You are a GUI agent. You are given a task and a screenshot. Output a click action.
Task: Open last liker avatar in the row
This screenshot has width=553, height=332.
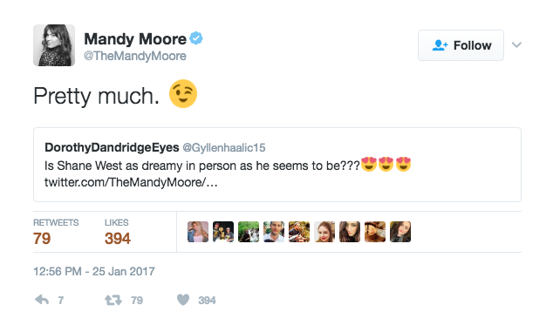(x=400, y=232)
